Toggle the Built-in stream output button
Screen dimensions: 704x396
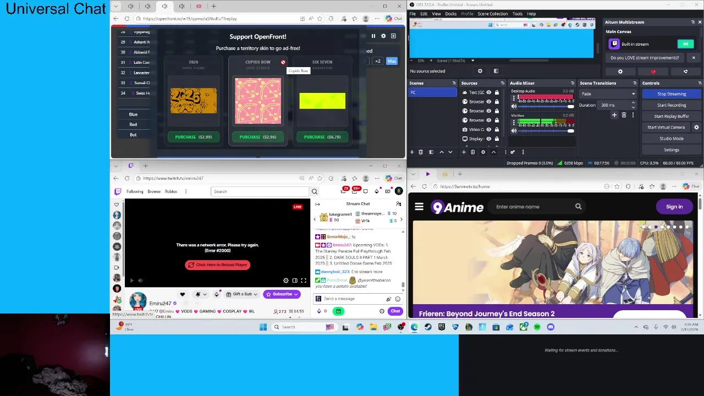click(x=685, y=44)
